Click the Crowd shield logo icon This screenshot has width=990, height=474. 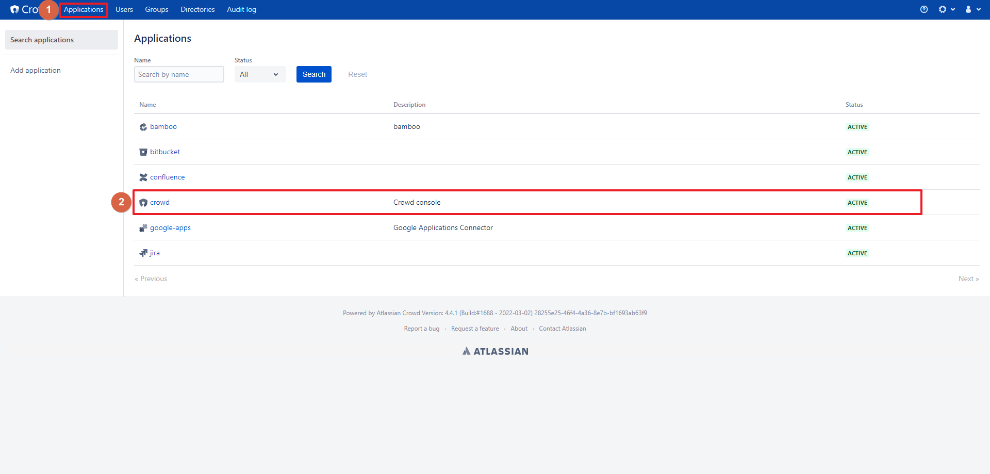(14, 9)
